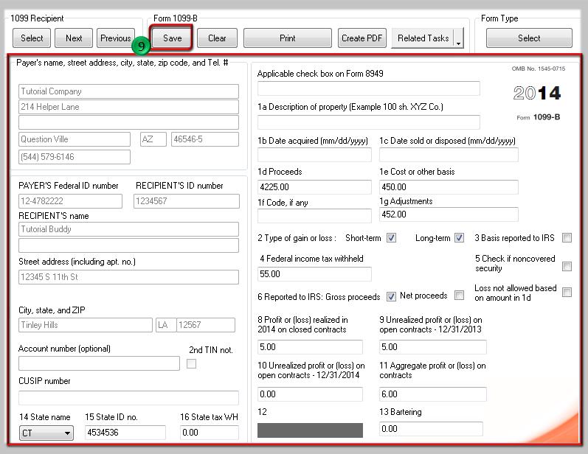The image size is (588, 454).
Task: Clear the form fields
Action: (x=217, y=38)
